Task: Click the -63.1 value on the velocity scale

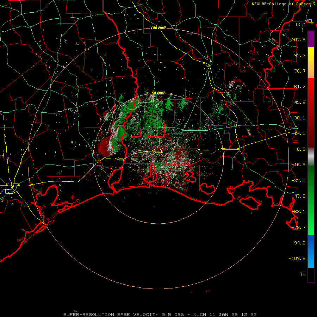Action: coord(298,212)
